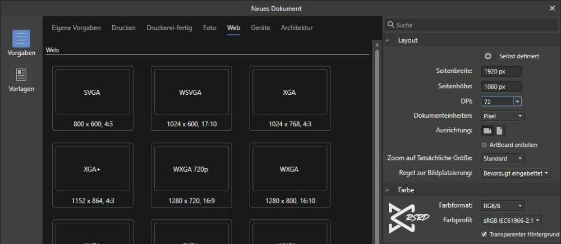The height and width of the screenshot is (244, 561).
Task: Open the DPI dropdown arrow
Action: [517, 102]
